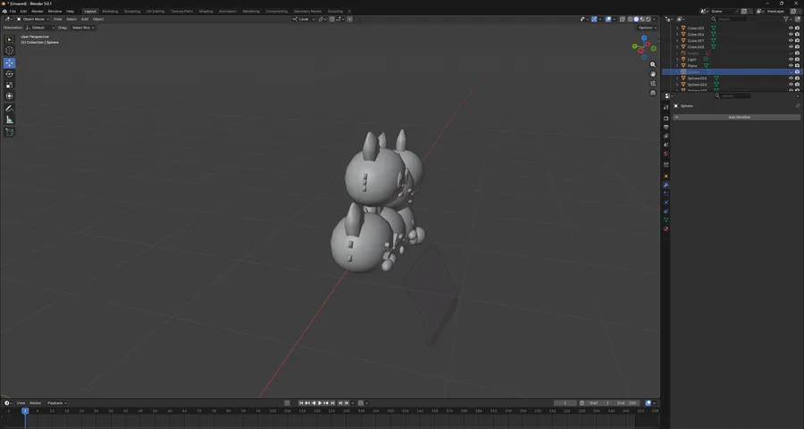
Task: Toggle Plane visibility eye icon
Action: (791, 65)
